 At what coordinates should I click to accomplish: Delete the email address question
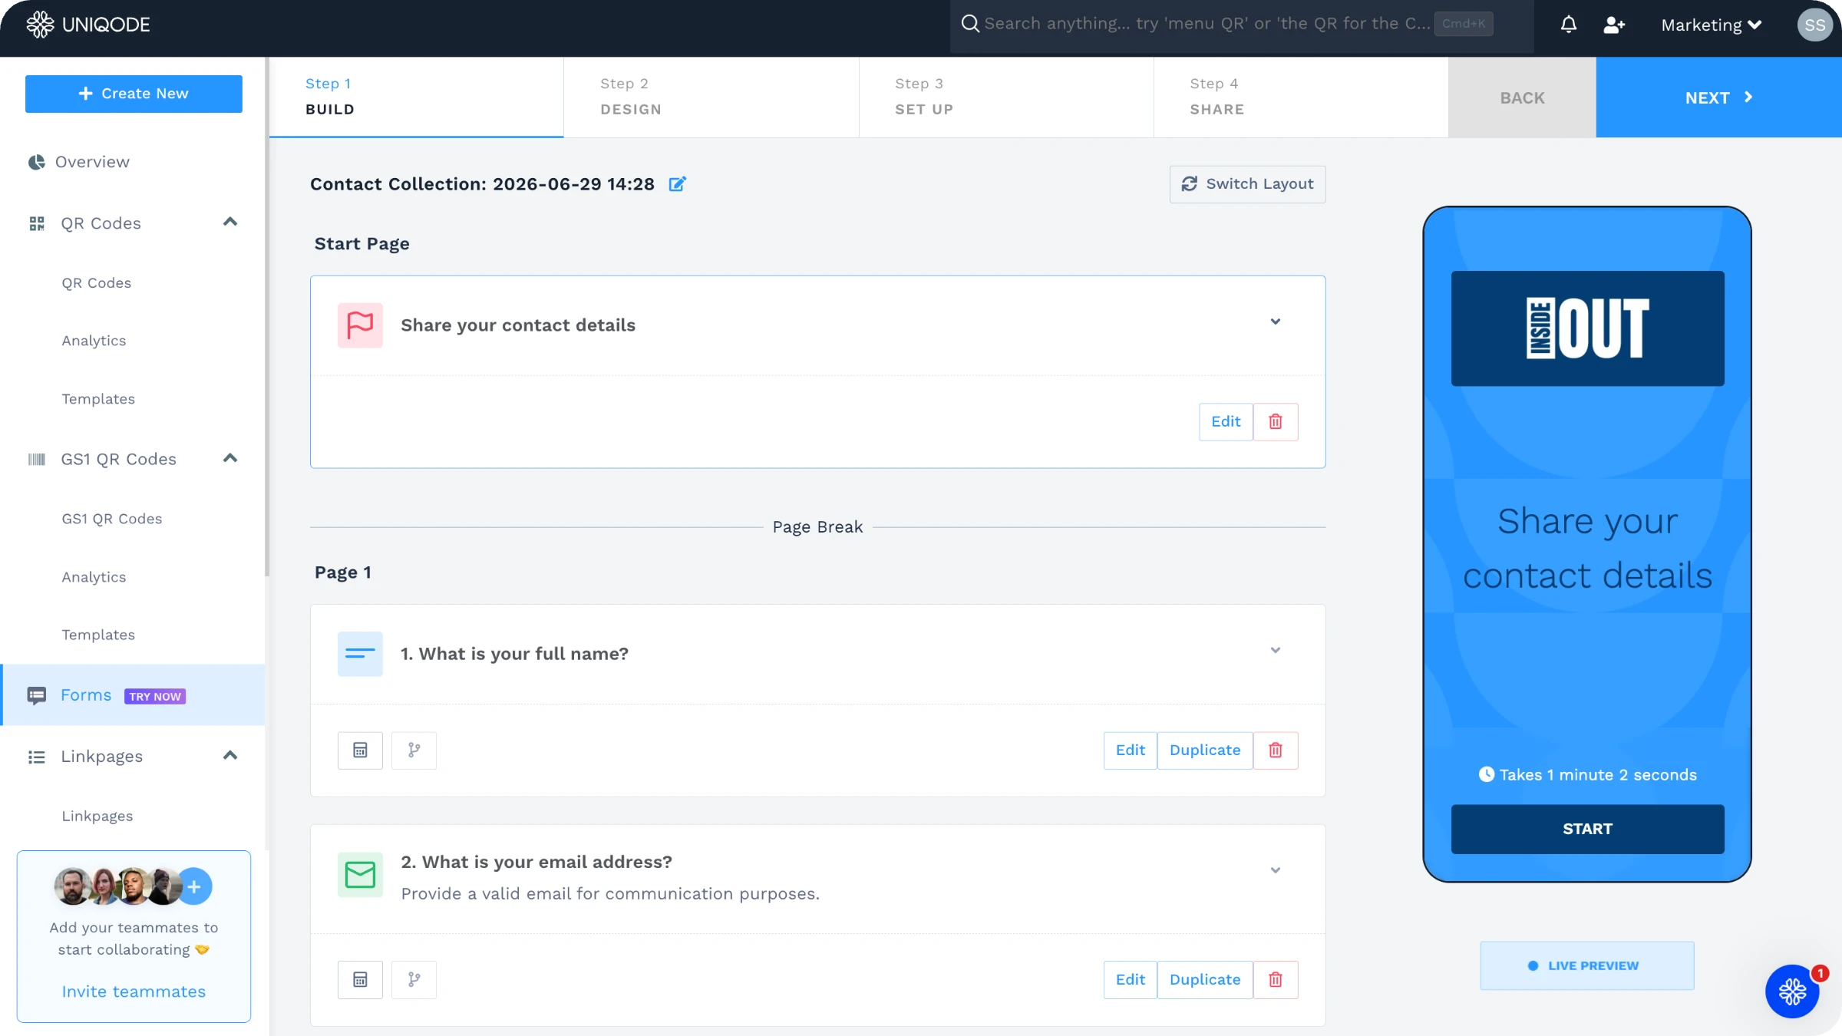click(x=1276, y=979)
